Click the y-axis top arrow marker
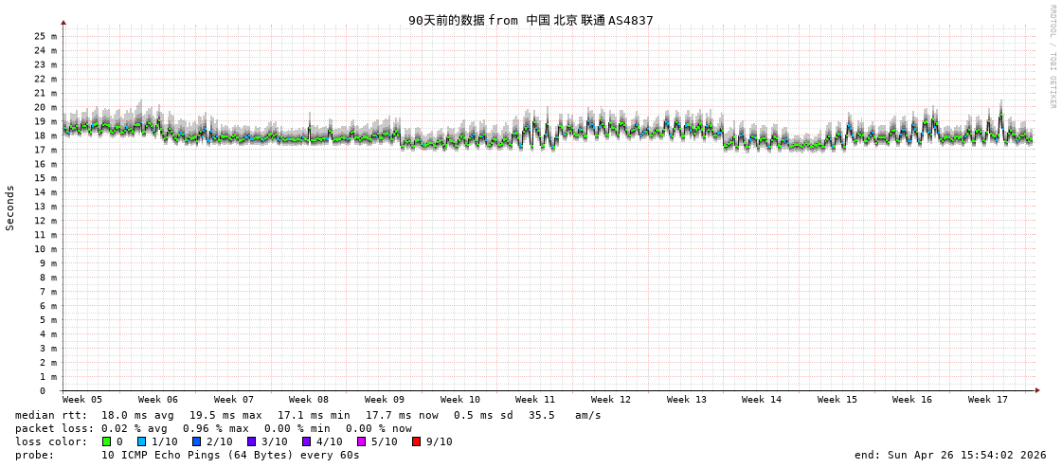The width and height of the screenshot is (1062, 468). pyautogui.click(x=63, y=22)
